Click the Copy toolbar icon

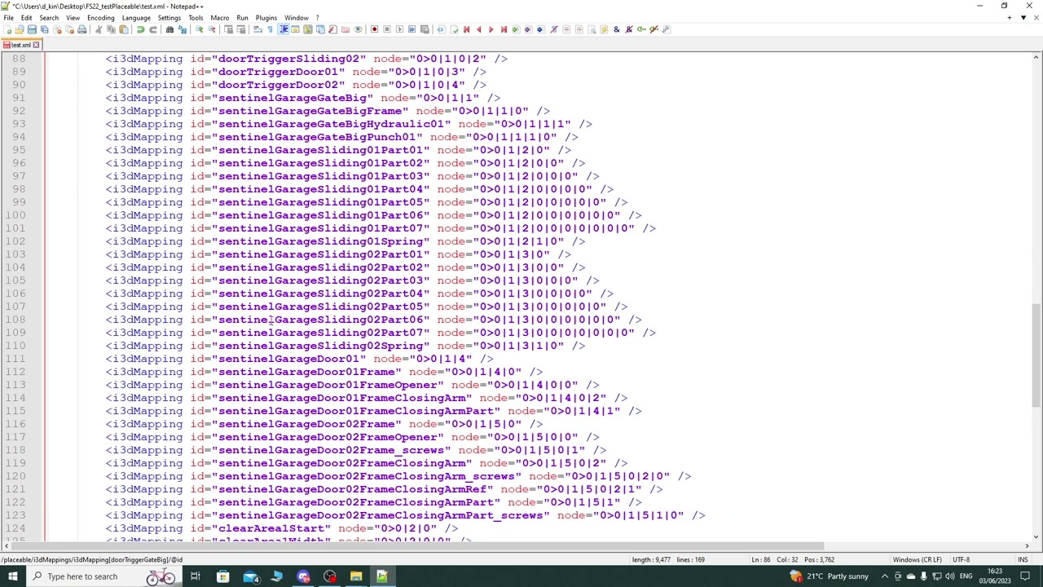(x=111, y=29)
